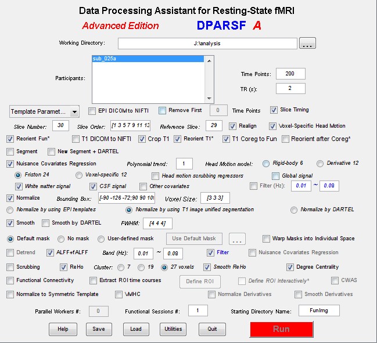Enable the Global signal checkbox
377x343 pixels.
[275, 176]
